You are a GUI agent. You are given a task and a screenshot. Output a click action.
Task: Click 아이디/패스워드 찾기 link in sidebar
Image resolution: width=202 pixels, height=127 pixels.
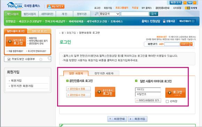[38, 41]
